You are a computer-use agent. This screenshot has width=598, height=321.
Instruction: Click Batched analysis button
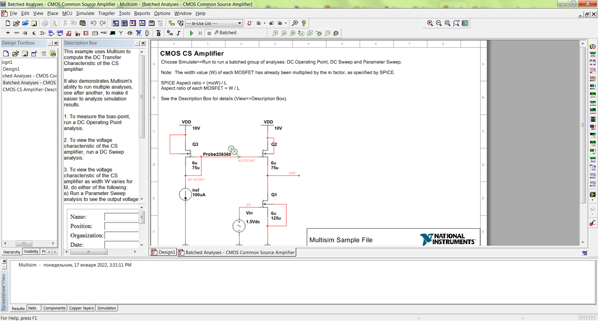[226, 33]
